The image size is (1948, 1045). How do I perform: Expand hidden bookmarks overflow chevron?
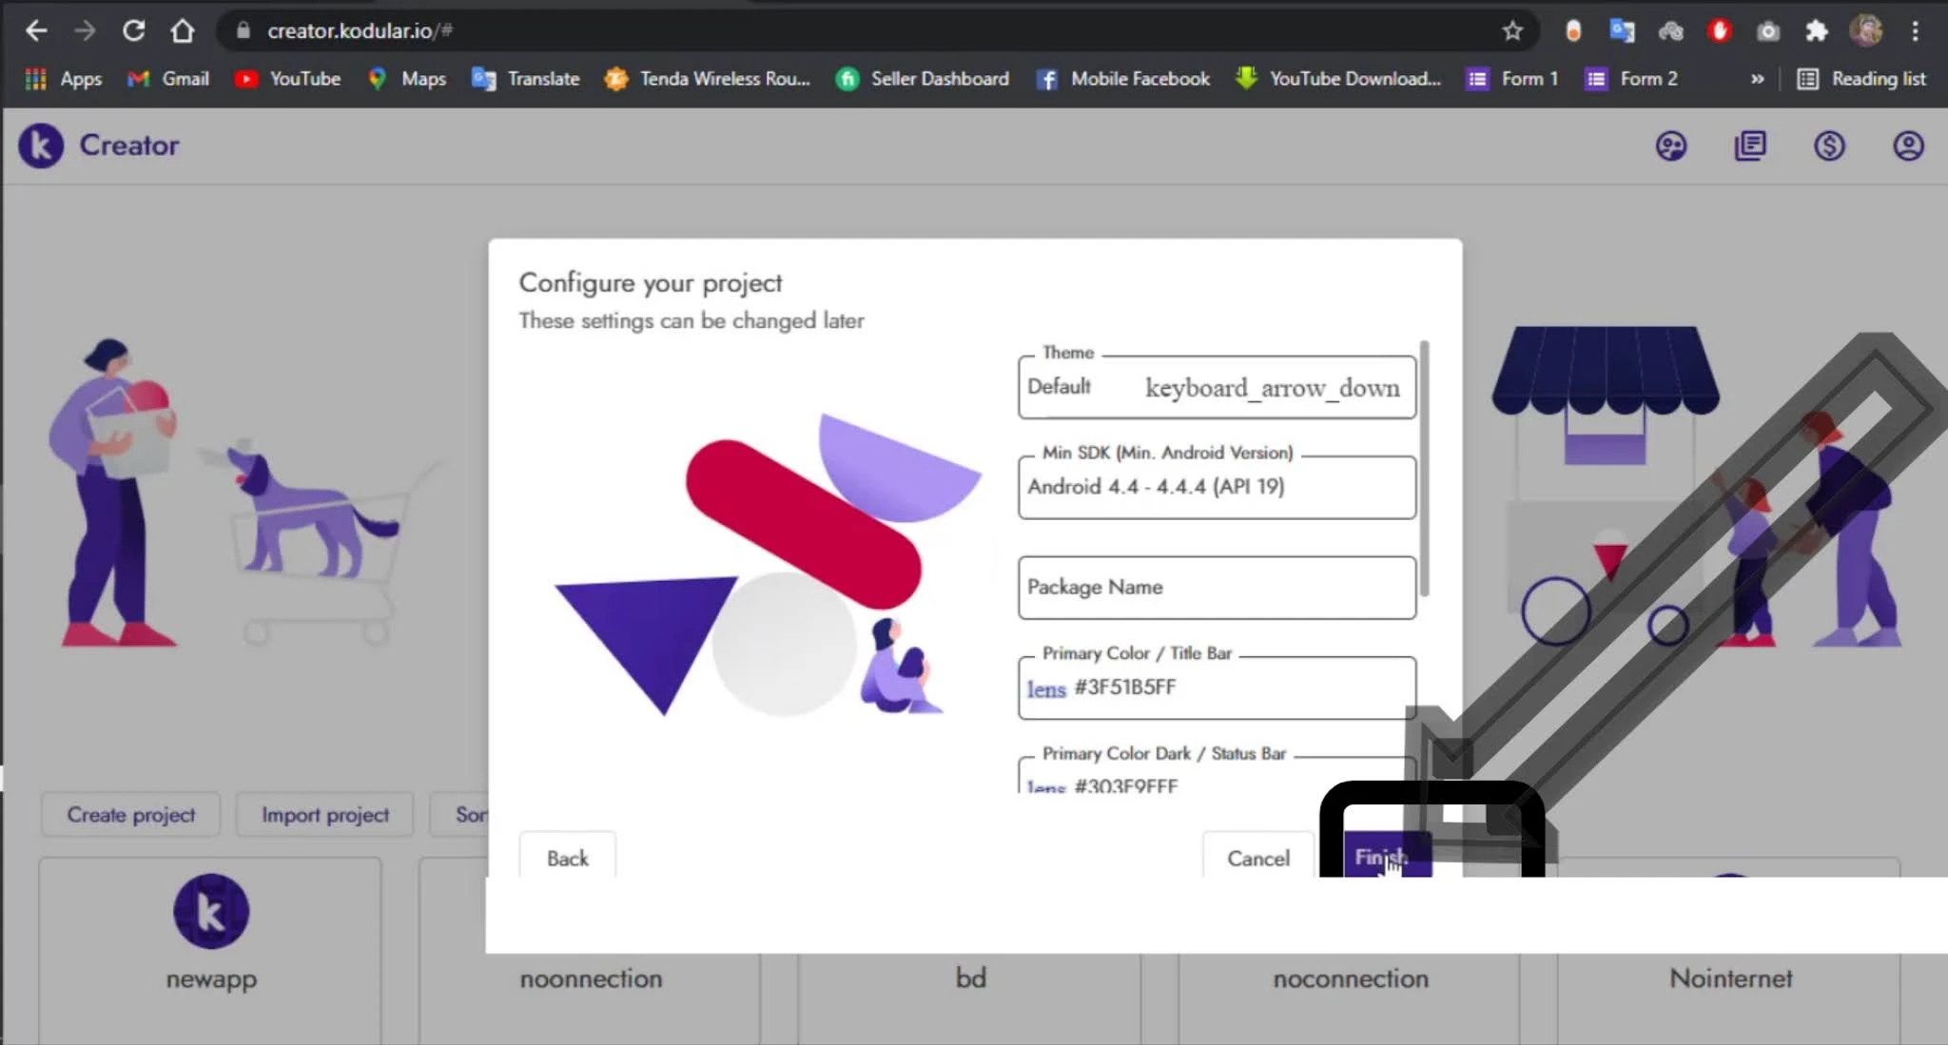(x=1757, y=79)
